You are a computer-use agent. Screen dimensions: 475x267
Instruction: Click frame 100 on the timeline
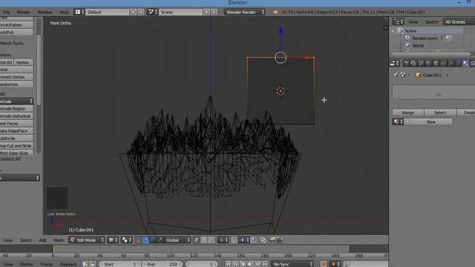(171, 255)
